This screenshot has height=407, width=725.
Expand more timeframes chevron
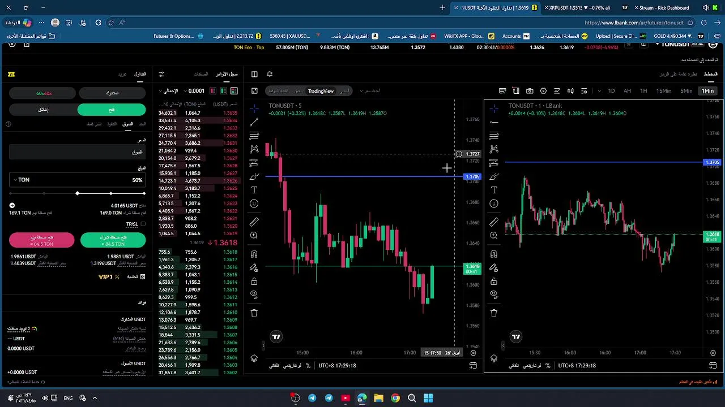pyautogui.click(x=599, y=91)
